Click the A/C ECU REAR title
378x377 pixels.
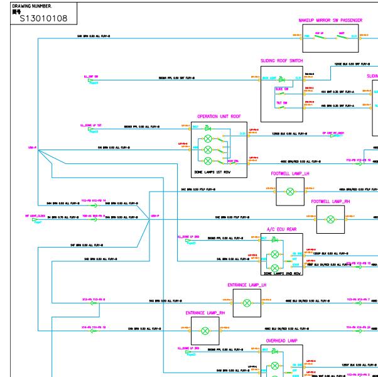[281, 229]
